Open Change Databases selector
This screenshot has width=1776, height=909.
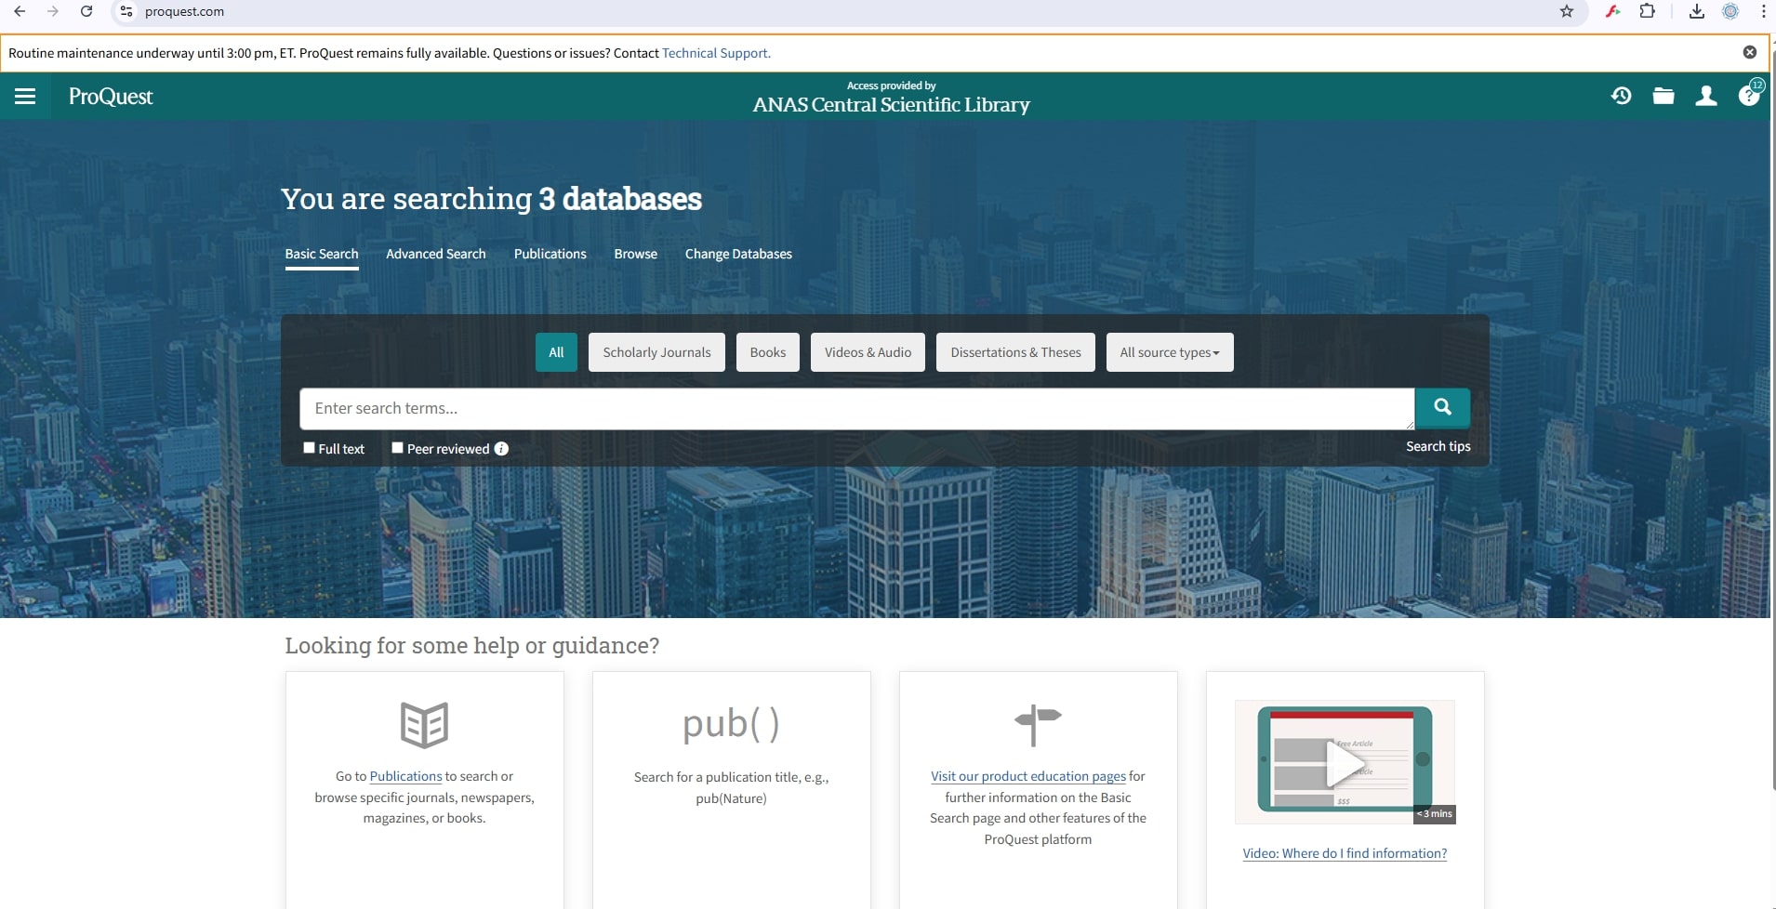738,254
